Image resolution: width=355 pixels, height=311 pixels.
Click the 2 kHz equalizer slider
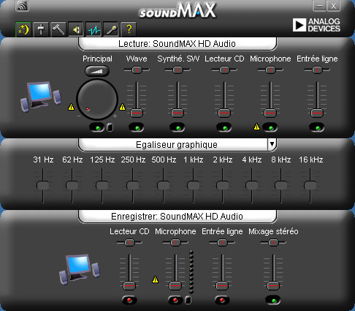coord(222,185)
